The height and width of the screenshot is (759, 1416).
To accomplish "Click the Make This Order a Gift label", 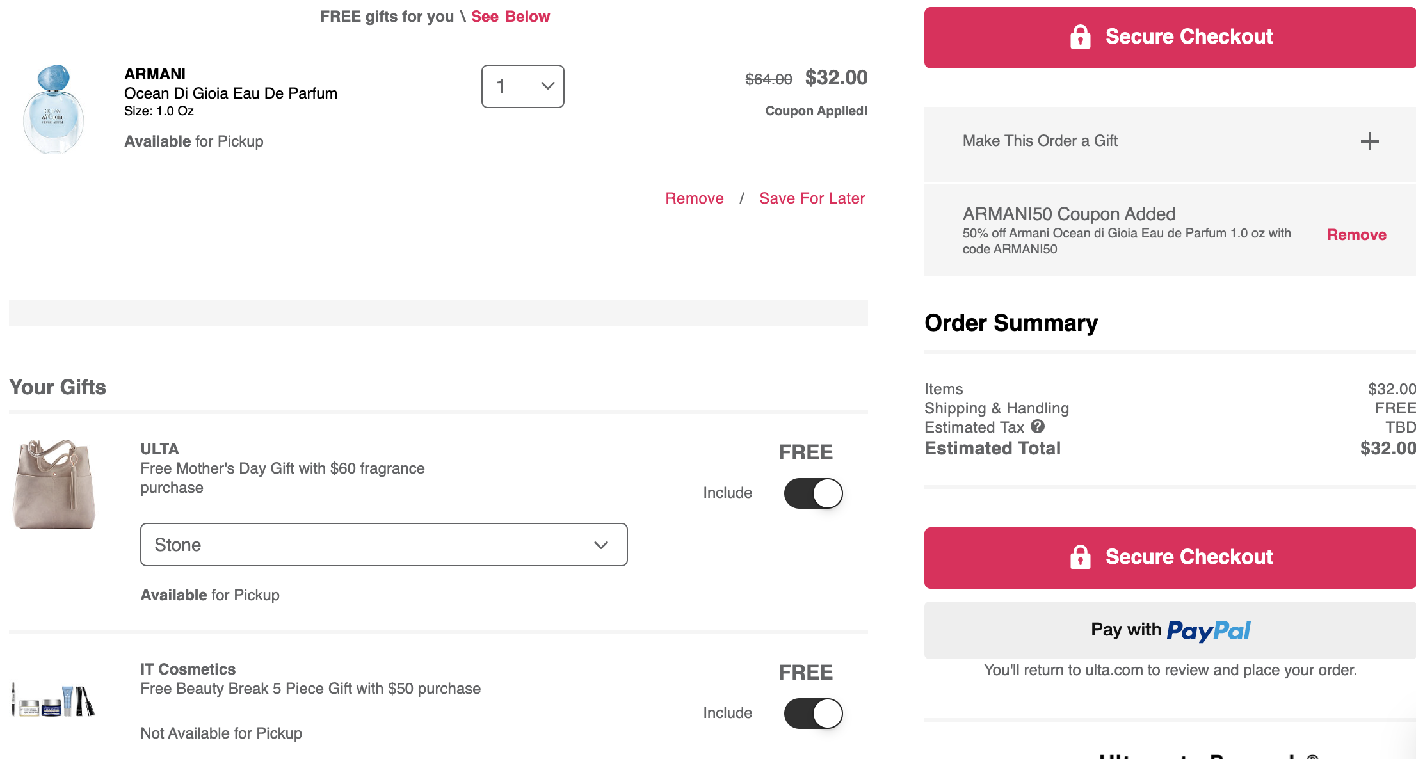I will [x=1040, y=141].
